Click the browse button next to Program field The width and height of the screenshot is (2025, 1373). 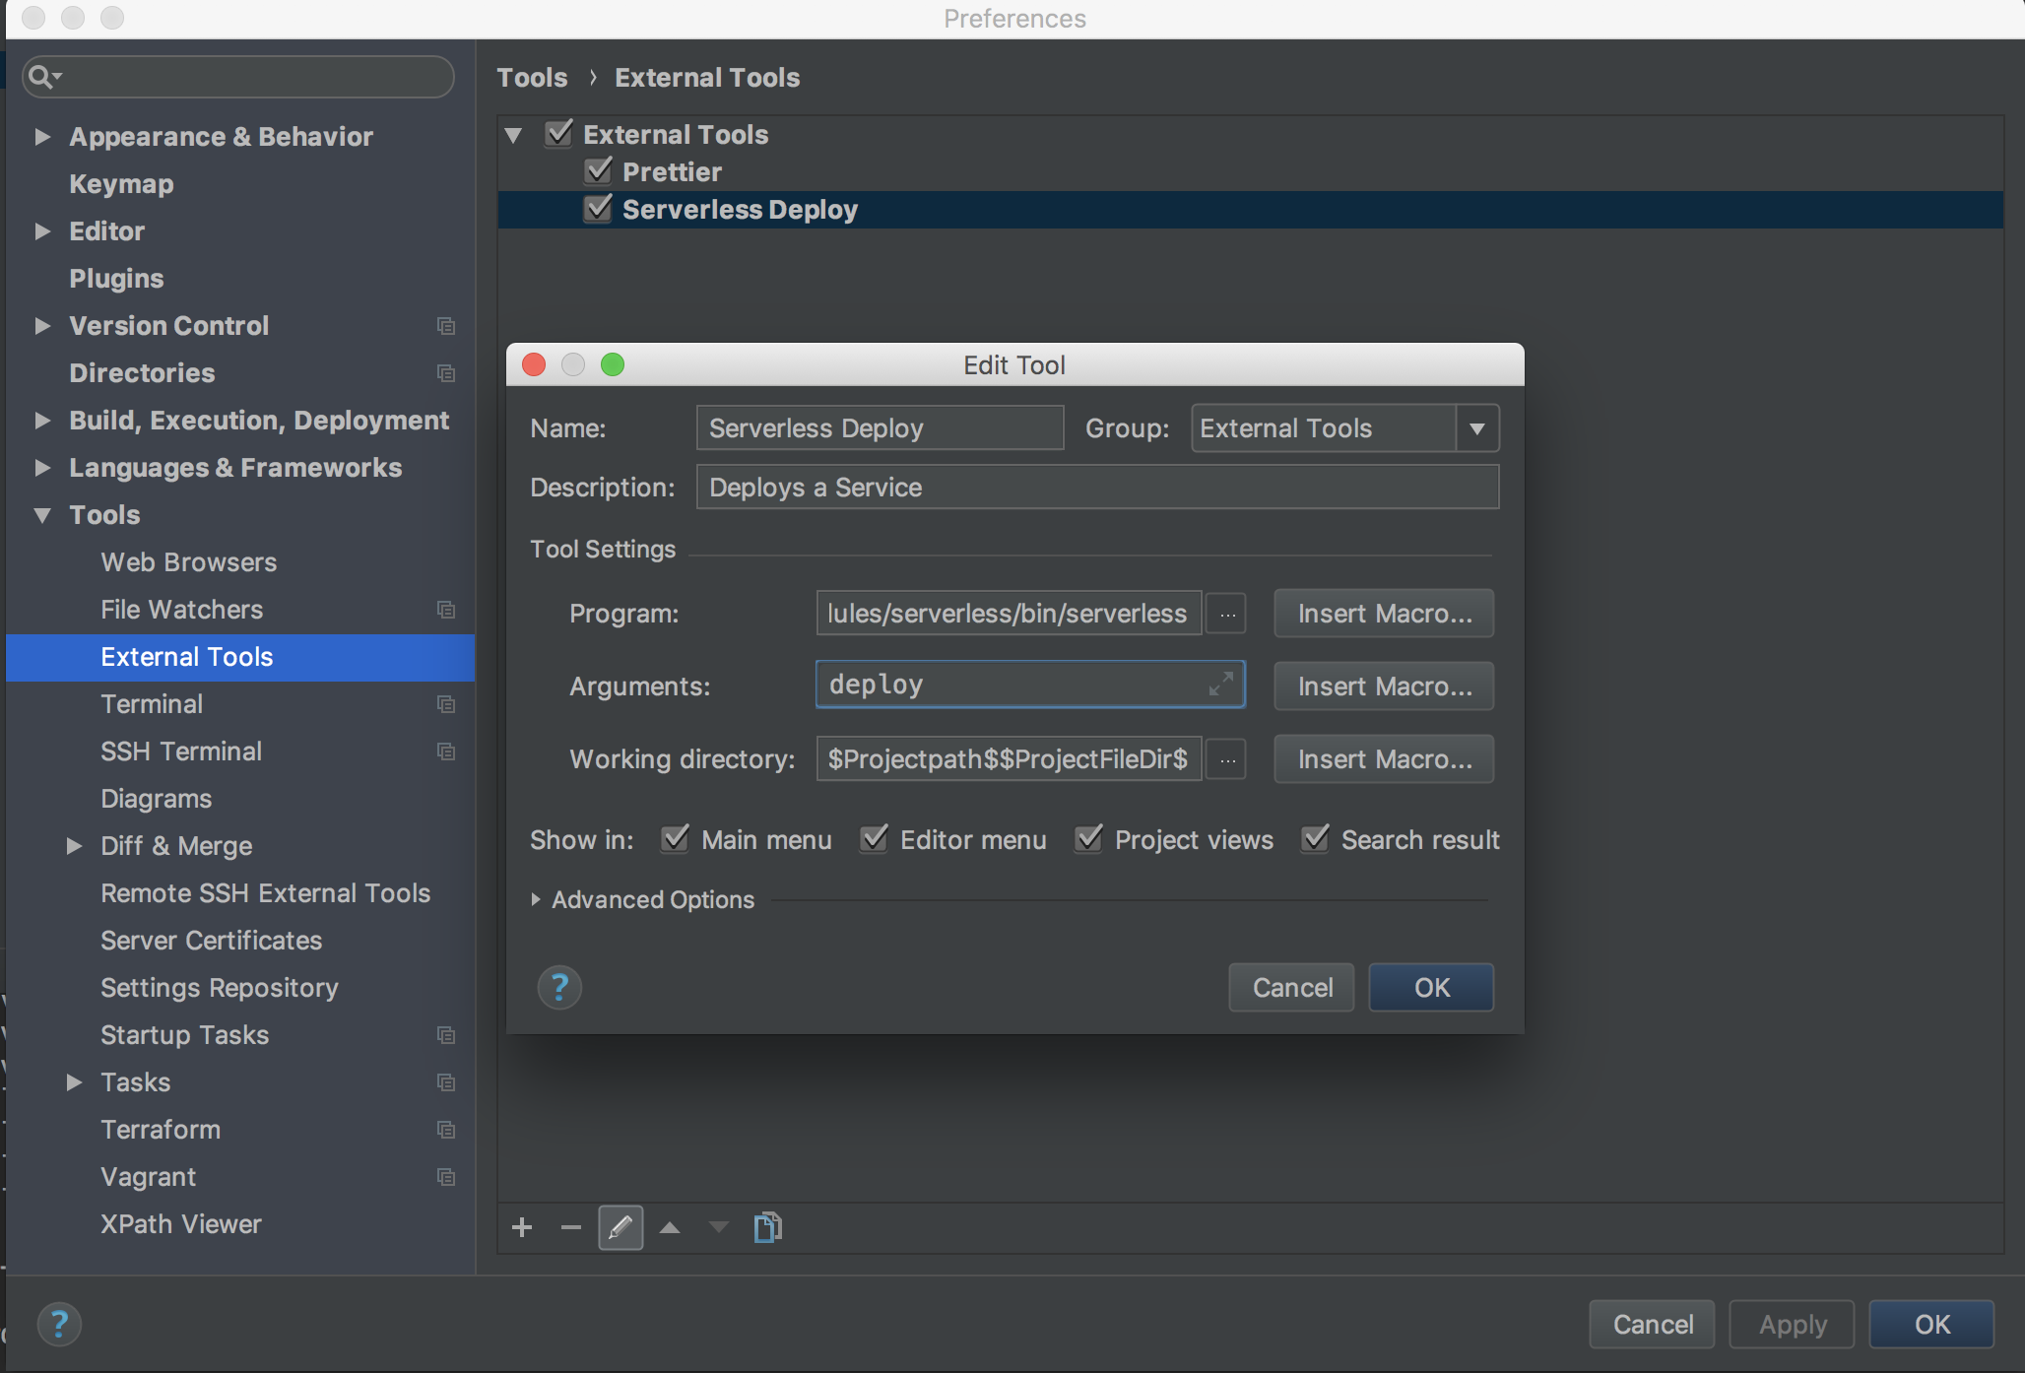coord(1227,614)
